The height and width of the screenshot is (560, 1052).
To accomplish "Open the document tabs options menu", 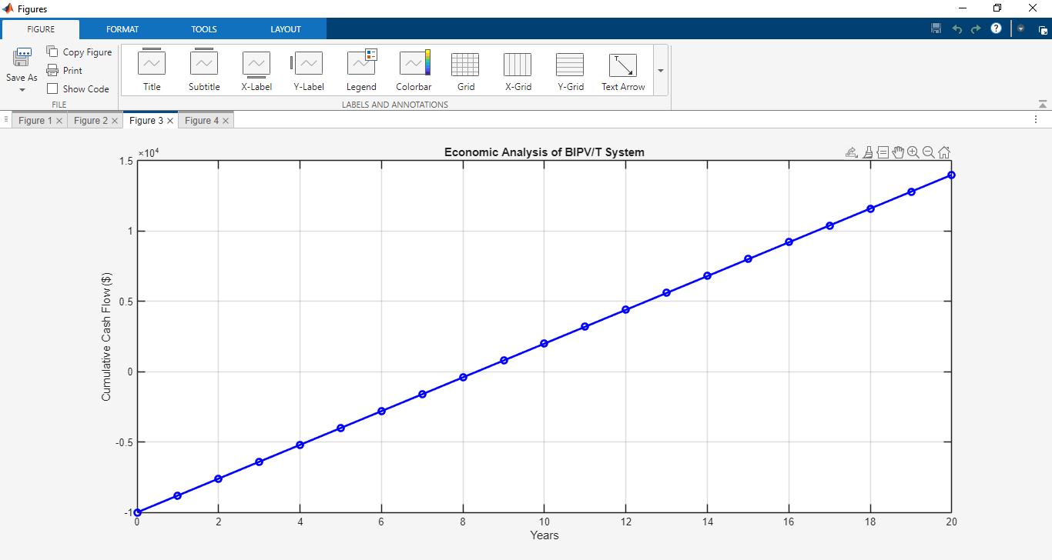I will tap(1036, 119).
